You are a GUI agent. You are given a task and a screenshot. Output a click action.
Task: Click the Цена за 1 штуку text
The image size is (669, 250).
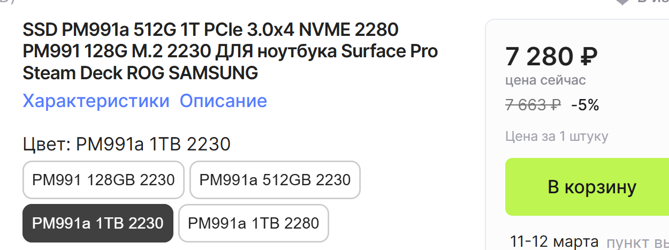(557, 137)
